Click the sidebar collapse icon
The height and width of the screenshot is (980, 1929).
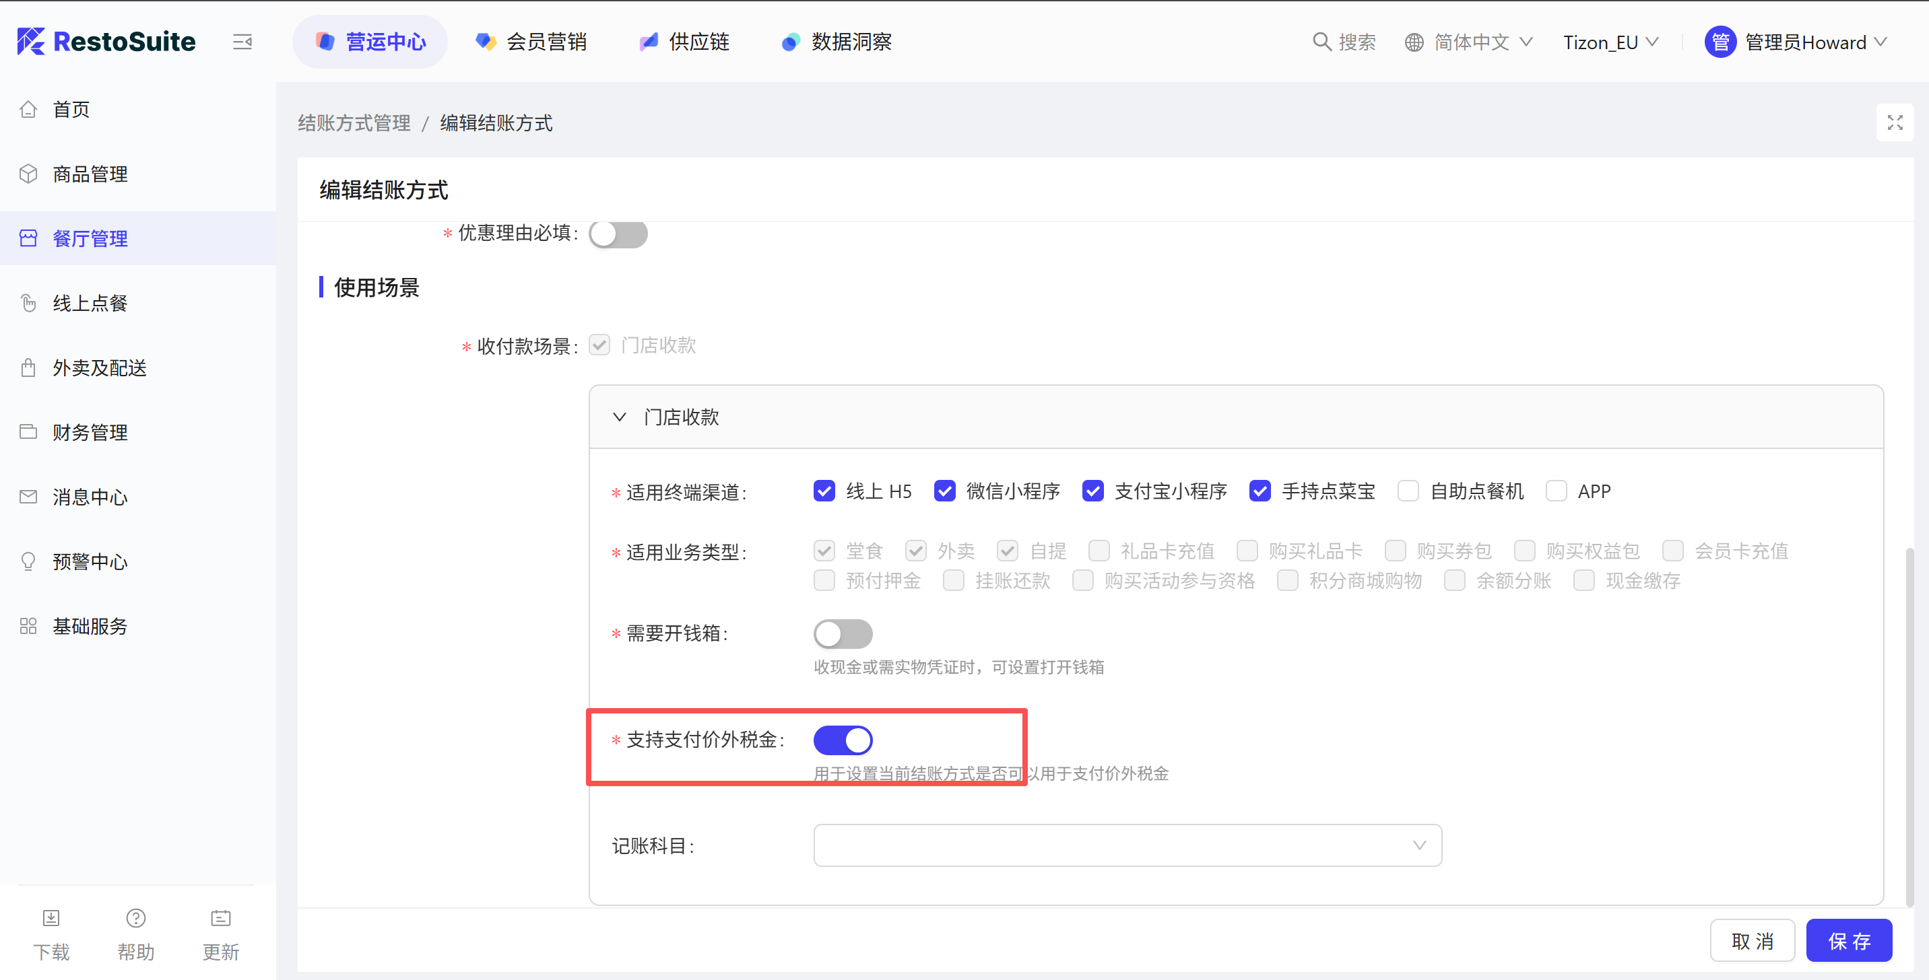(242, 42)
